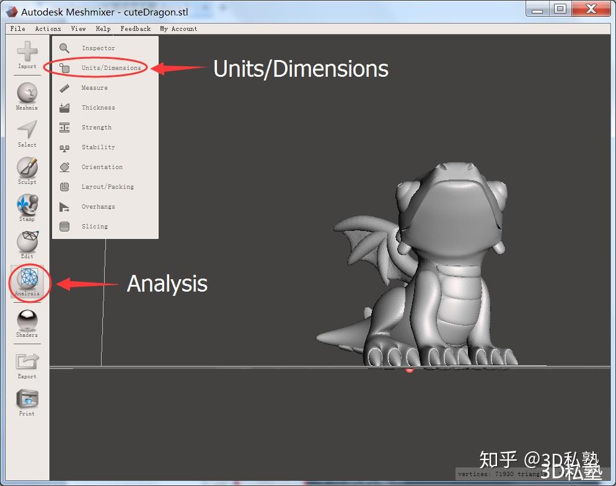Open the Edit mesh sphere icon

click(x=27, y=241)
